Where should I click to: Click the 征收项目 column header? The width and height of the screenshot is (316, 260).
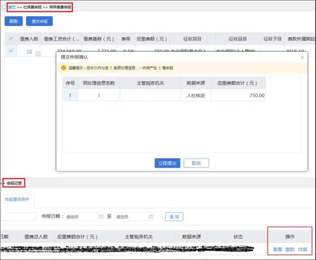192,39
